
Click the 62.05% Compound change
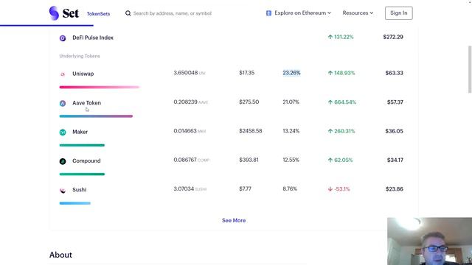(343, 160)
